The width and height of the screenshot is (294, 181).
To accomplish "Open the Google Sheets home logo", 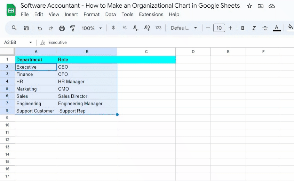I will [x=11, y=10].
